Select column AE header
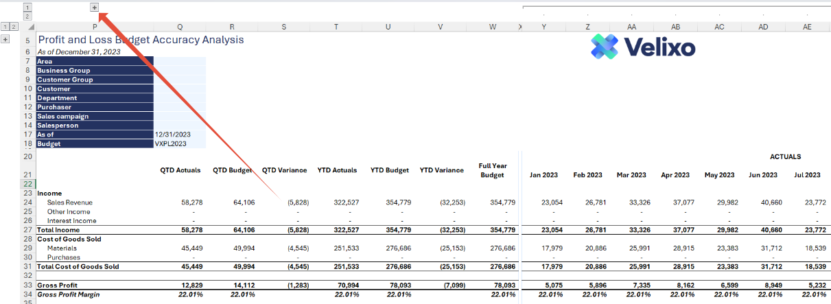Image resolution: width=831 pixels, height=304 pixels. [x=807, y=27]
